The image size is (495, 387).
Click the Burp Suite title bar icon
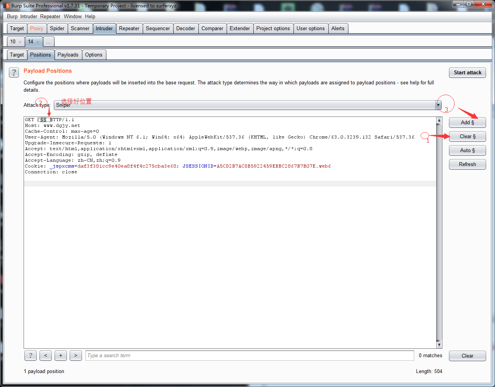coord(6,5)
